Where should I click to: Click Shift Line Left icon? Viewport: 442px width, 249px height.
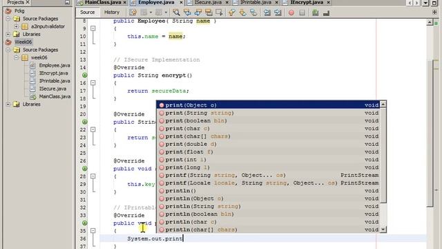pos(267,12)
